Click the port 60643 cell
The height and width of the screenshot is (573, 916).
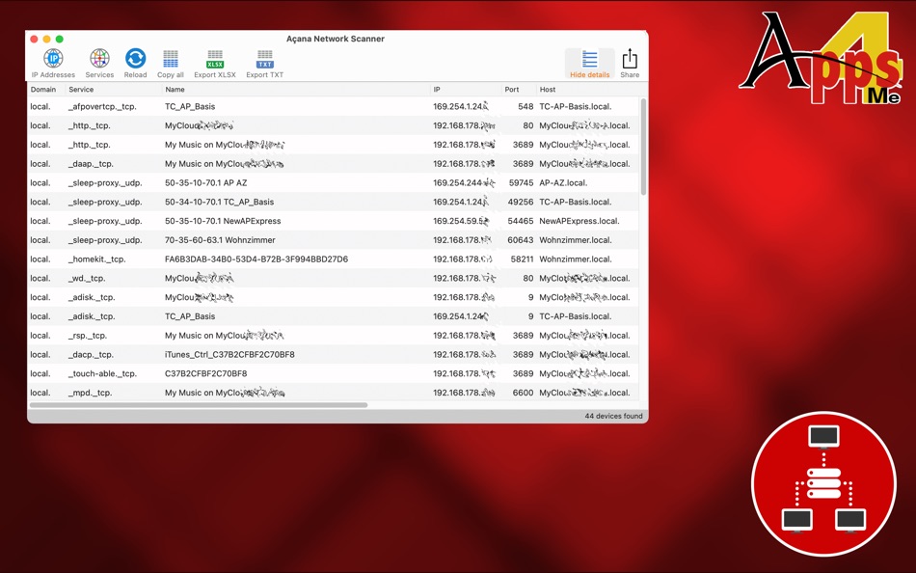click(521, 240)
